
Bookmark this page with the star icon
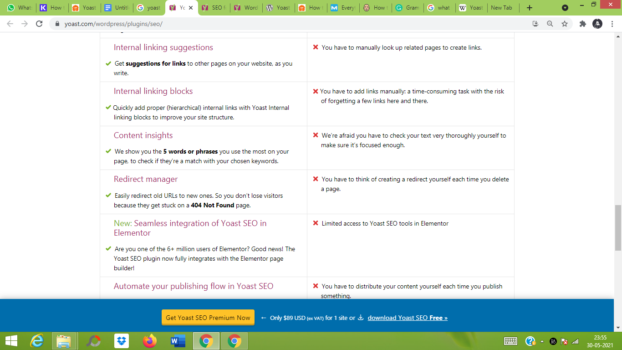click(565, 24)
